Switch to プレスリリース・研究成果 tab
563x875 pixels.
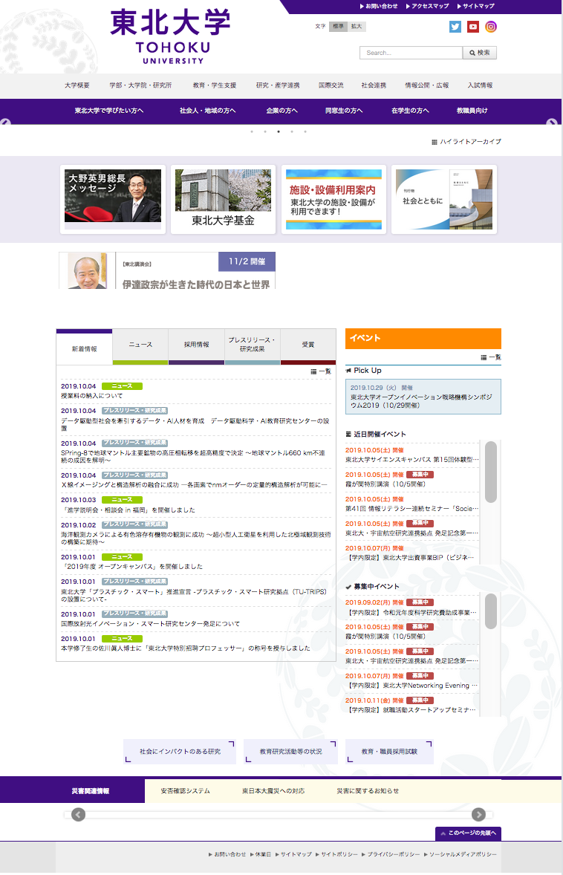[253, 346]
